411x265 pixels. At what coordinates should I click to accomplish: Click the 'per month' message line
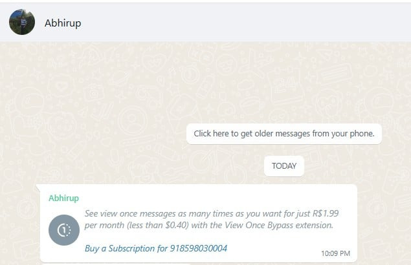tap(208, 225)
